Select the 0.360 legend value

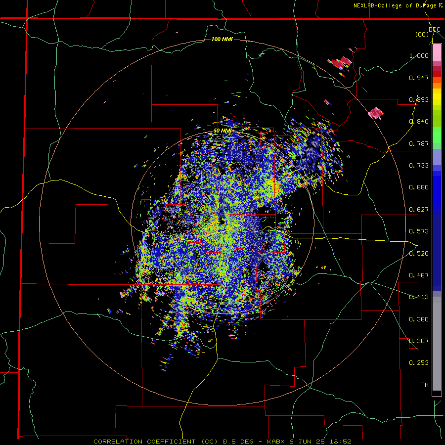pos(419,319)
